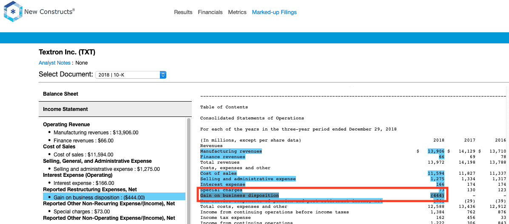
Task: Click the sidebar vertical scrollbar
Action: pos(189,170)
